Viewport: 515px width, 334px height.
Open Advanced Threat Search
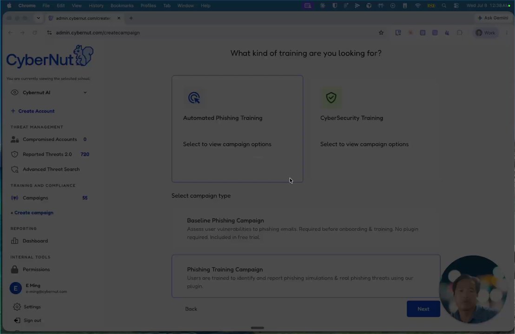[x=51, y=169]
